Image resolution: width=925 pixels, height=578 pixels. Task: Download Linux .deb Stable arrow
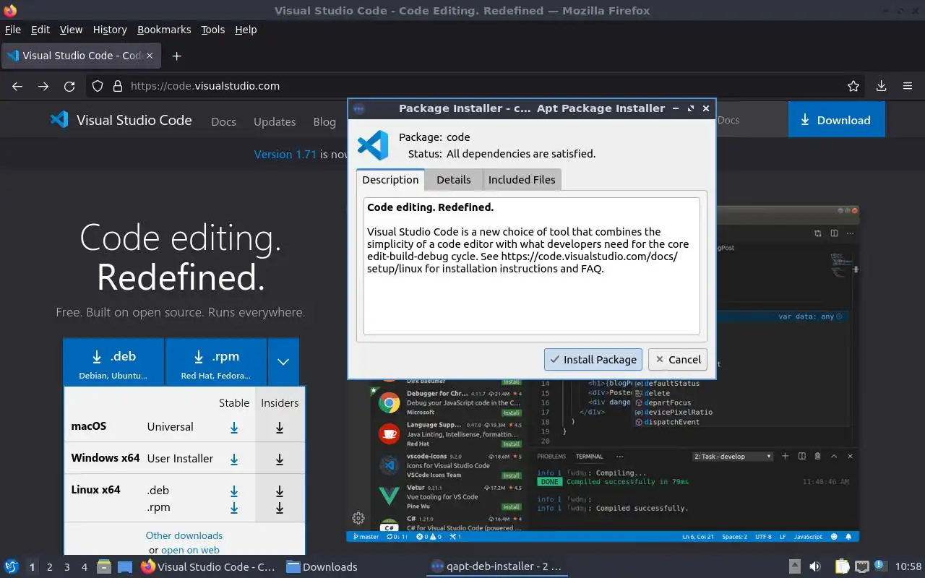click(x=234, y=491)
